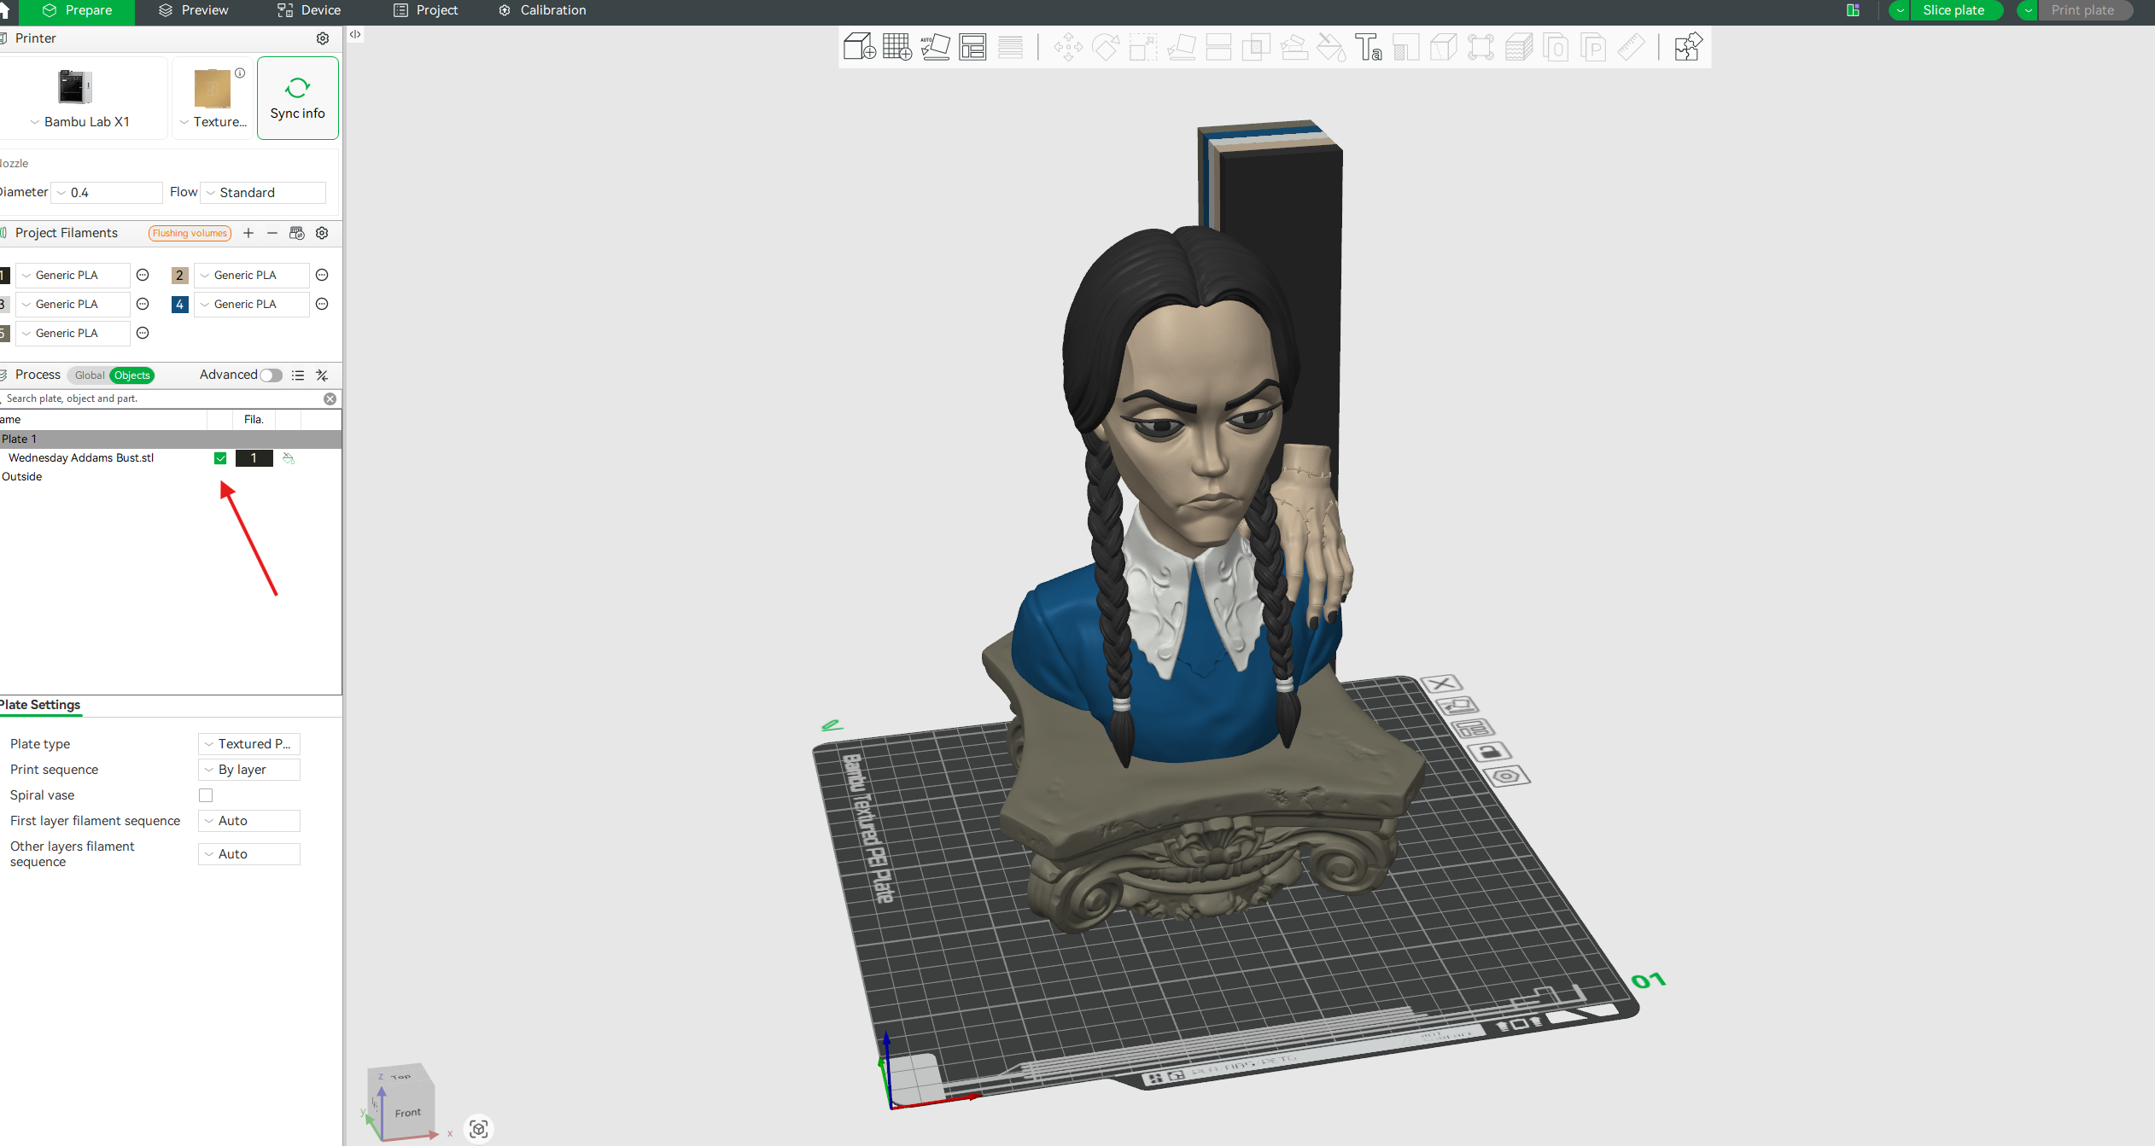Switch Process to Global mode
The image size is (2155, 1146).
click(x=89, y=375)
